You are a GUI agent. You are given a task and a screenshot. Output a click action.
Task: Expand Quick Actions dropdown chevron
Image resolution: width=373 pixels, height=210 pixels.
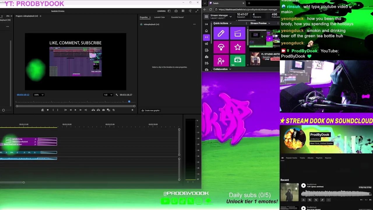coord(231,23)
